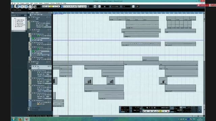This screenshot has height=121, width=216.
Task: Start playback from the bottom transport panel
Action: pos(164,111)
